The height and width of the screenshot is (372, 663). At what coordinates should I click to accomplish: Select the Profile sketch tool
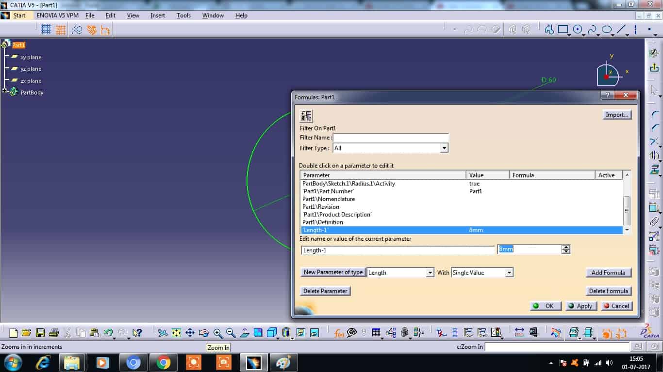549,30
